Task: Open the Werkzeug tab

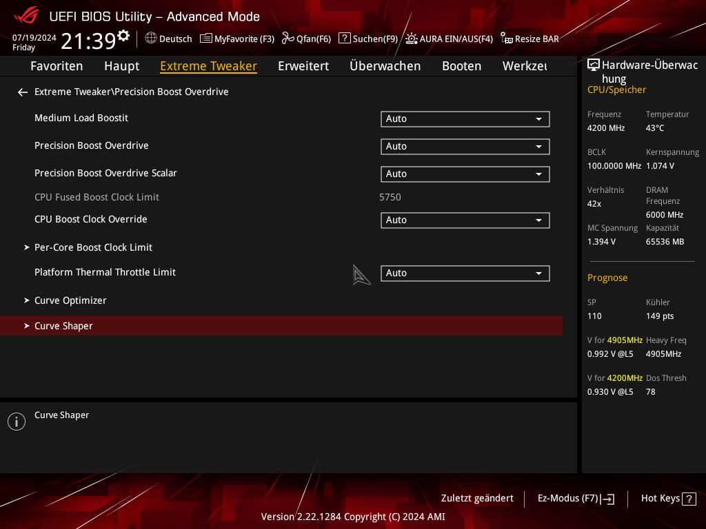Action: click(525, 66)
